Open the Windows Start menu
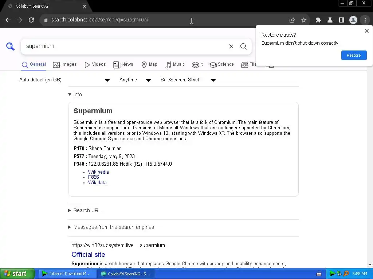The height and width of the screenshot is (279, 373). [x=17, y=274]
